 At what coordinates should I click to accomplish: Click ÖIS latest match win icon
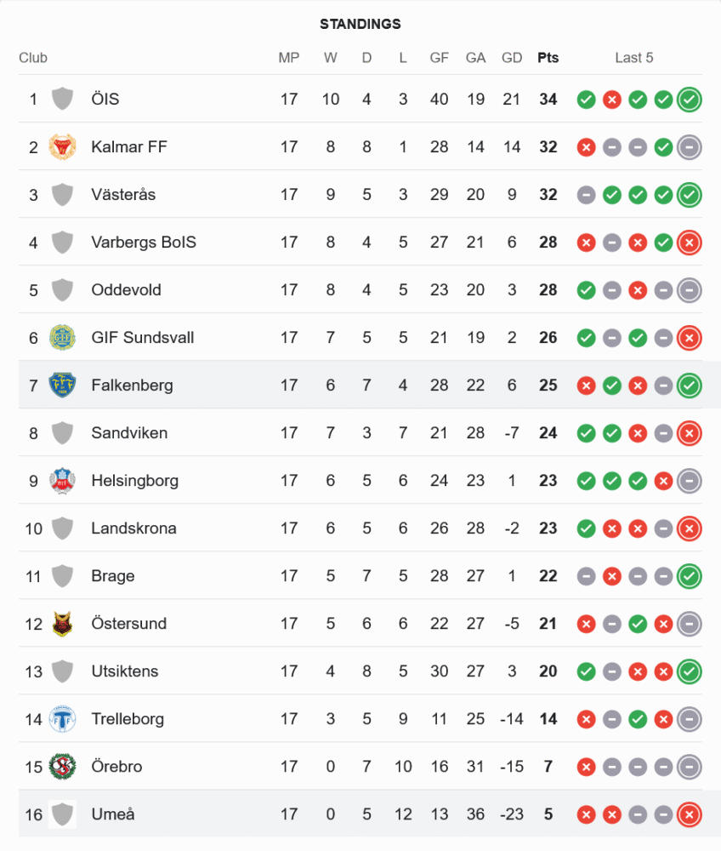click(x=689, y=100)
